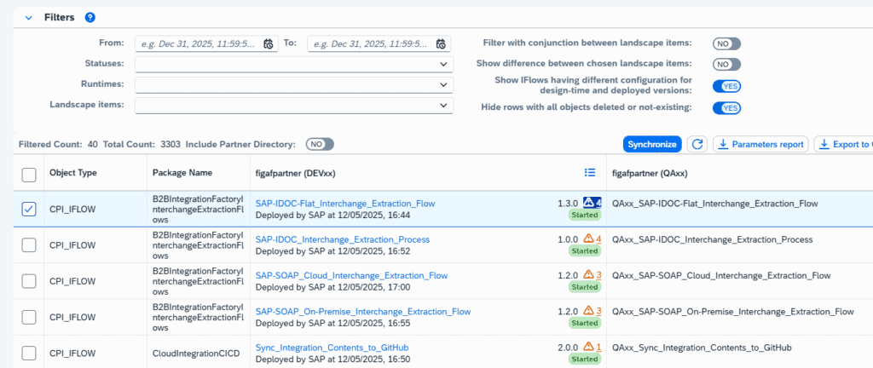
Task: Open SAP-SOAP_Cloud_Interchange_Extraction_Flow link
Action: 351,276
